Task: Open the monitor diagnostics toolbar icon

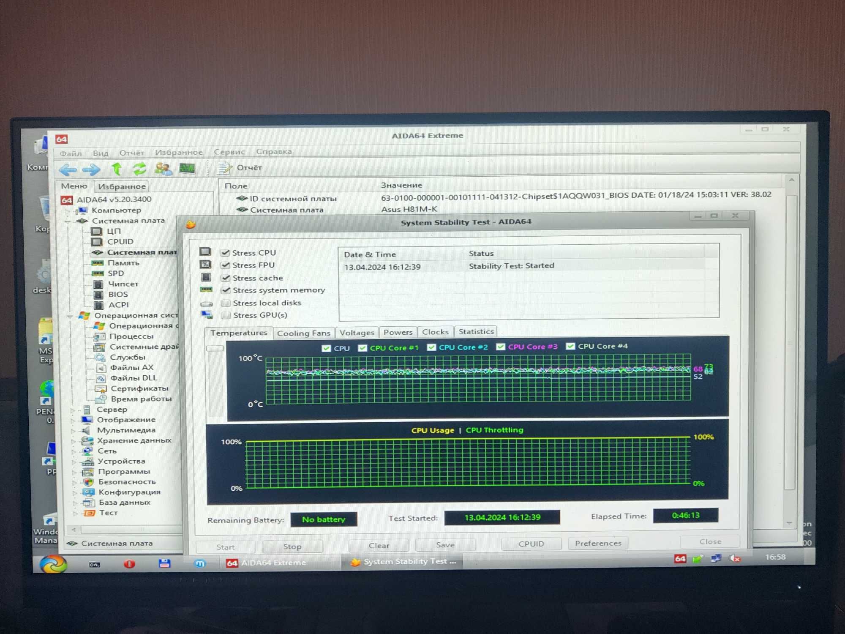Action: [x=187, y=168]
